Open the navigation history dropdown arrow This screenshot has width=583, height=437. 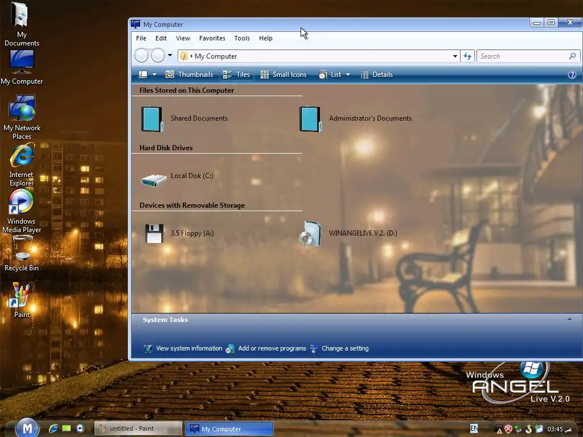click(x=170, y=55)
